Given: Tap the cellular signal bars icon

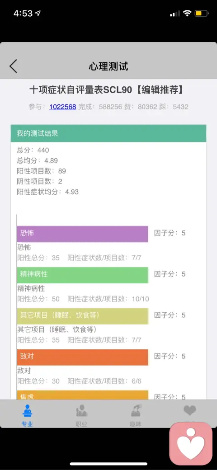Looking at the screenshot, I should (x=175, y=14).
